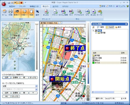Toggle the 作業バー work bar
The width and height of the screenshot is (130, 105).
(x=25, y=13)
